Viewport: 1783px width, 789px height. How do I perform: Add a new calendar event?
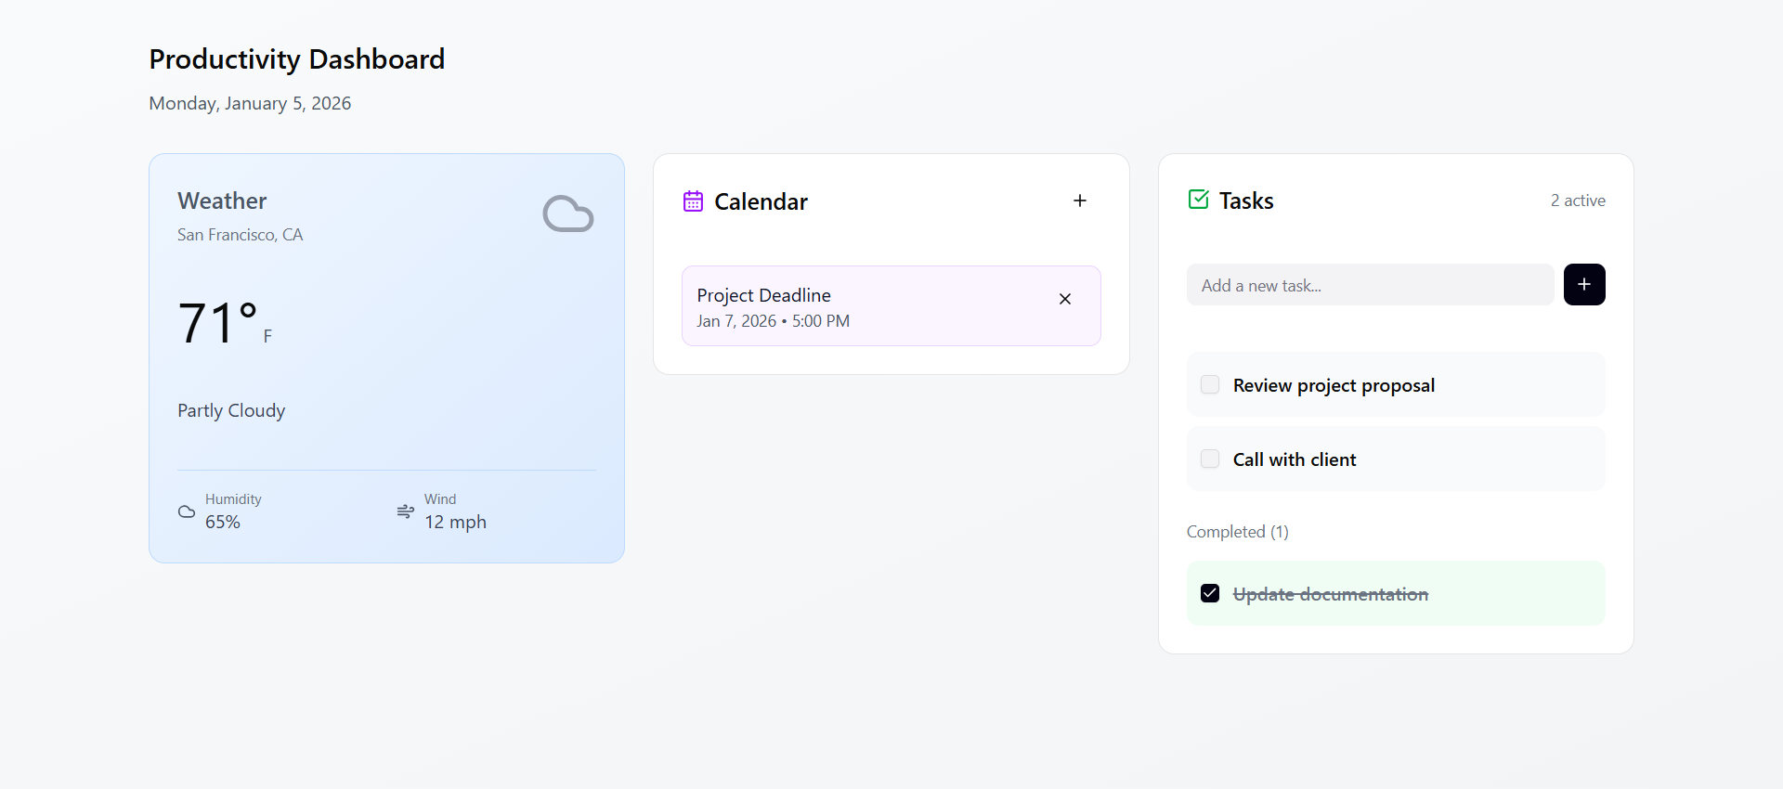(1079, 200)
